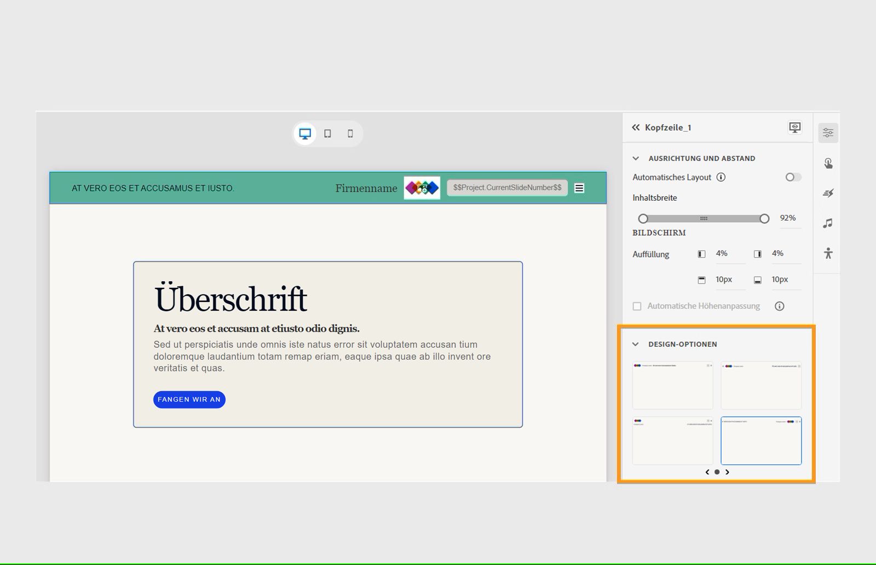Select the Eigenschaften sliders panel icon
This screenshot has width=876, height=565.
(x=828, y=132)
